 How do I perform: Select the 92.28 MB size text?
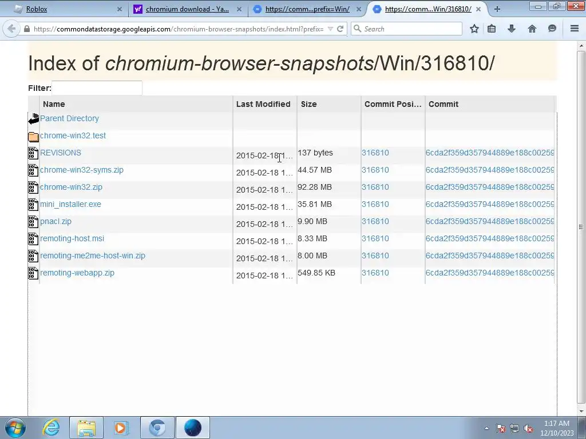tap(315, 187)
